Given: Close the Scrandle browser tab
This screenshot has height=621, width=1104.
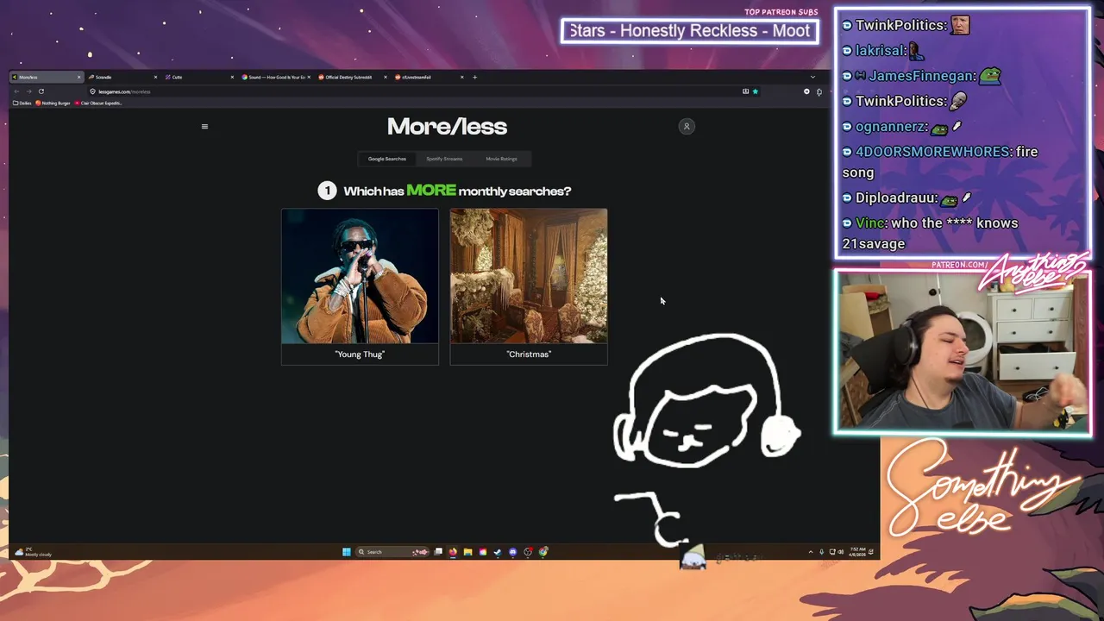Looking at the screenshot, I should pos(155,77).
